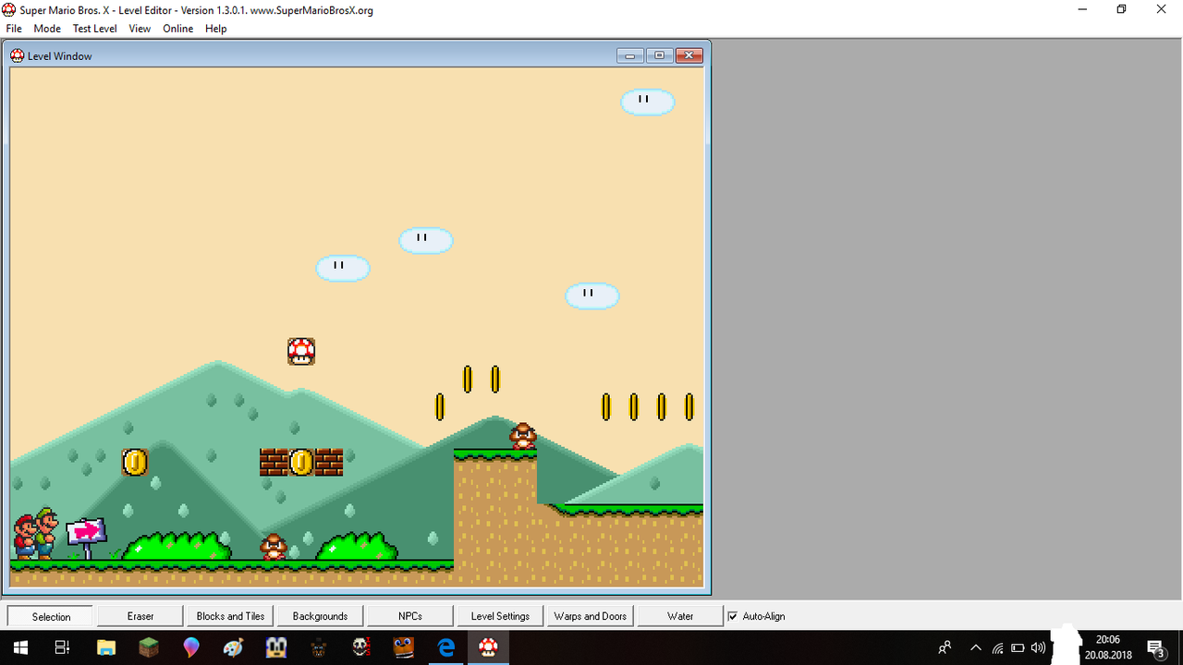Select the green bush next to the arrow sign
Viewport: 1183px width, 665px height.
coord(177,546)
